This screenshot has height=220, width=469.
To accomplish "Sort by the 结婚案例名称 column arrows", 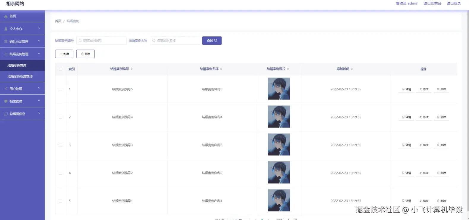I will pos(221,69).
